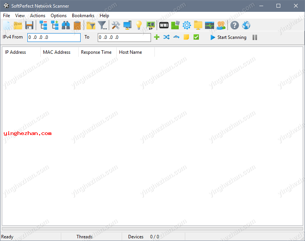
Task: Click the network computer monitor icon
Action: coord(127,25)
